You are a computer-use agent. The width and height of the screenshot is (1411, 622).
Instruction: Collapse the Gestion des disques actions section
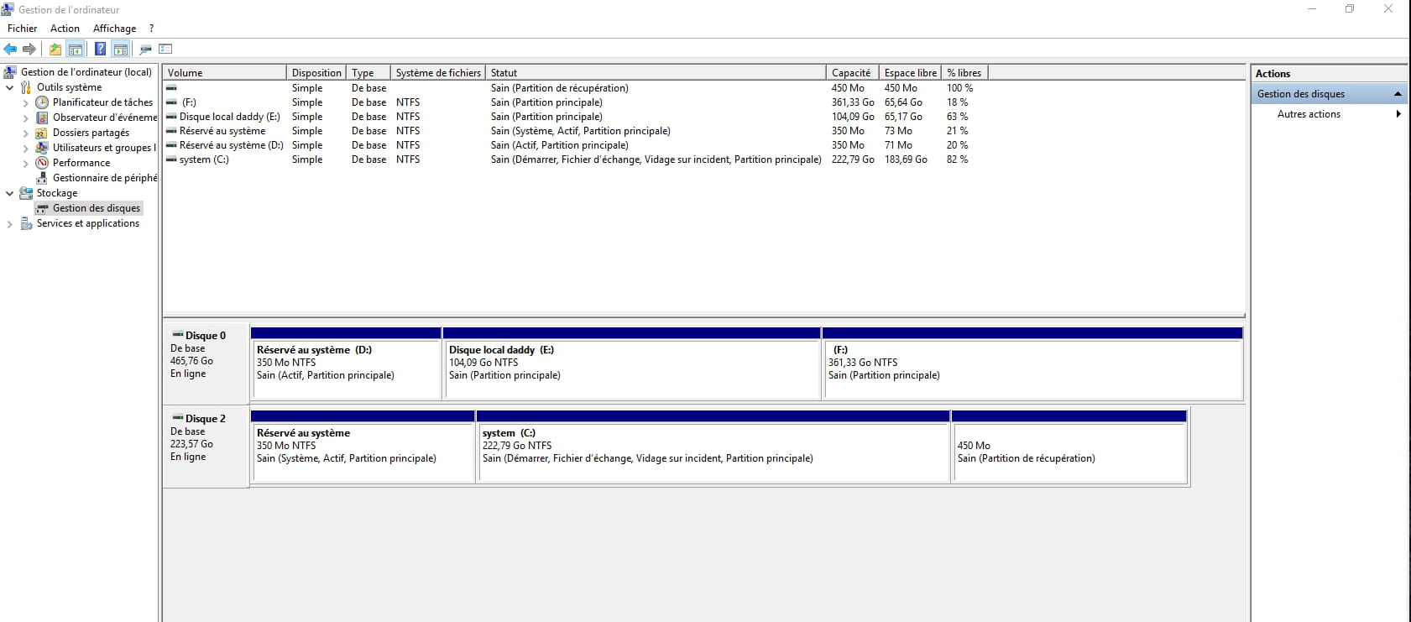[1398, 94]
